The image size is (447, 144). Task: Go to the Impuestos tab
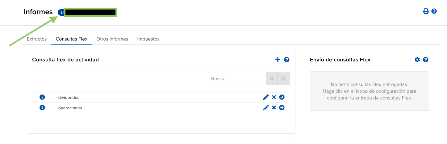148,39
